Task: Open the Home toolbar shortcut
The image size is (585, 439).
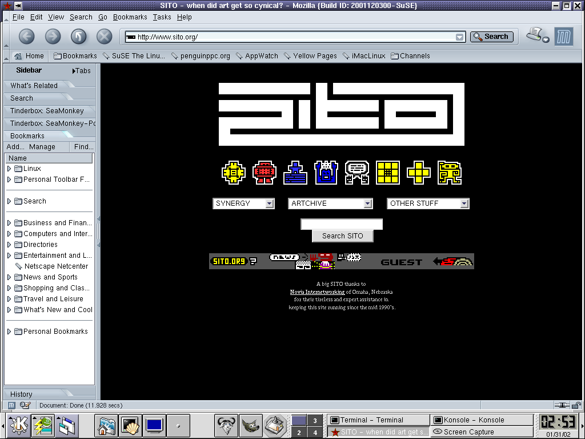Action: tap(29, 56)
